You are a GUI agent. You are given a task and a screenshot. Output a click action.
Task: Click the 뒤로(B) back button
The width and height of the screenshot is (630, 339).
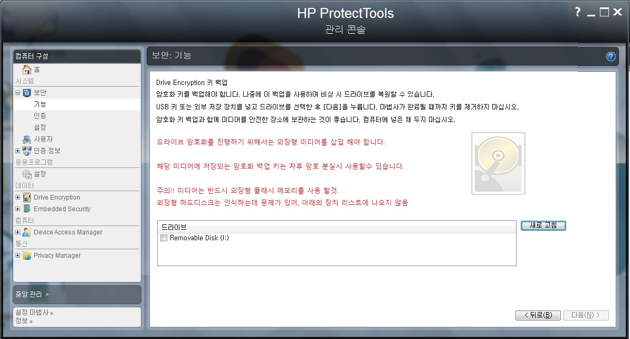tap(538, 315)
